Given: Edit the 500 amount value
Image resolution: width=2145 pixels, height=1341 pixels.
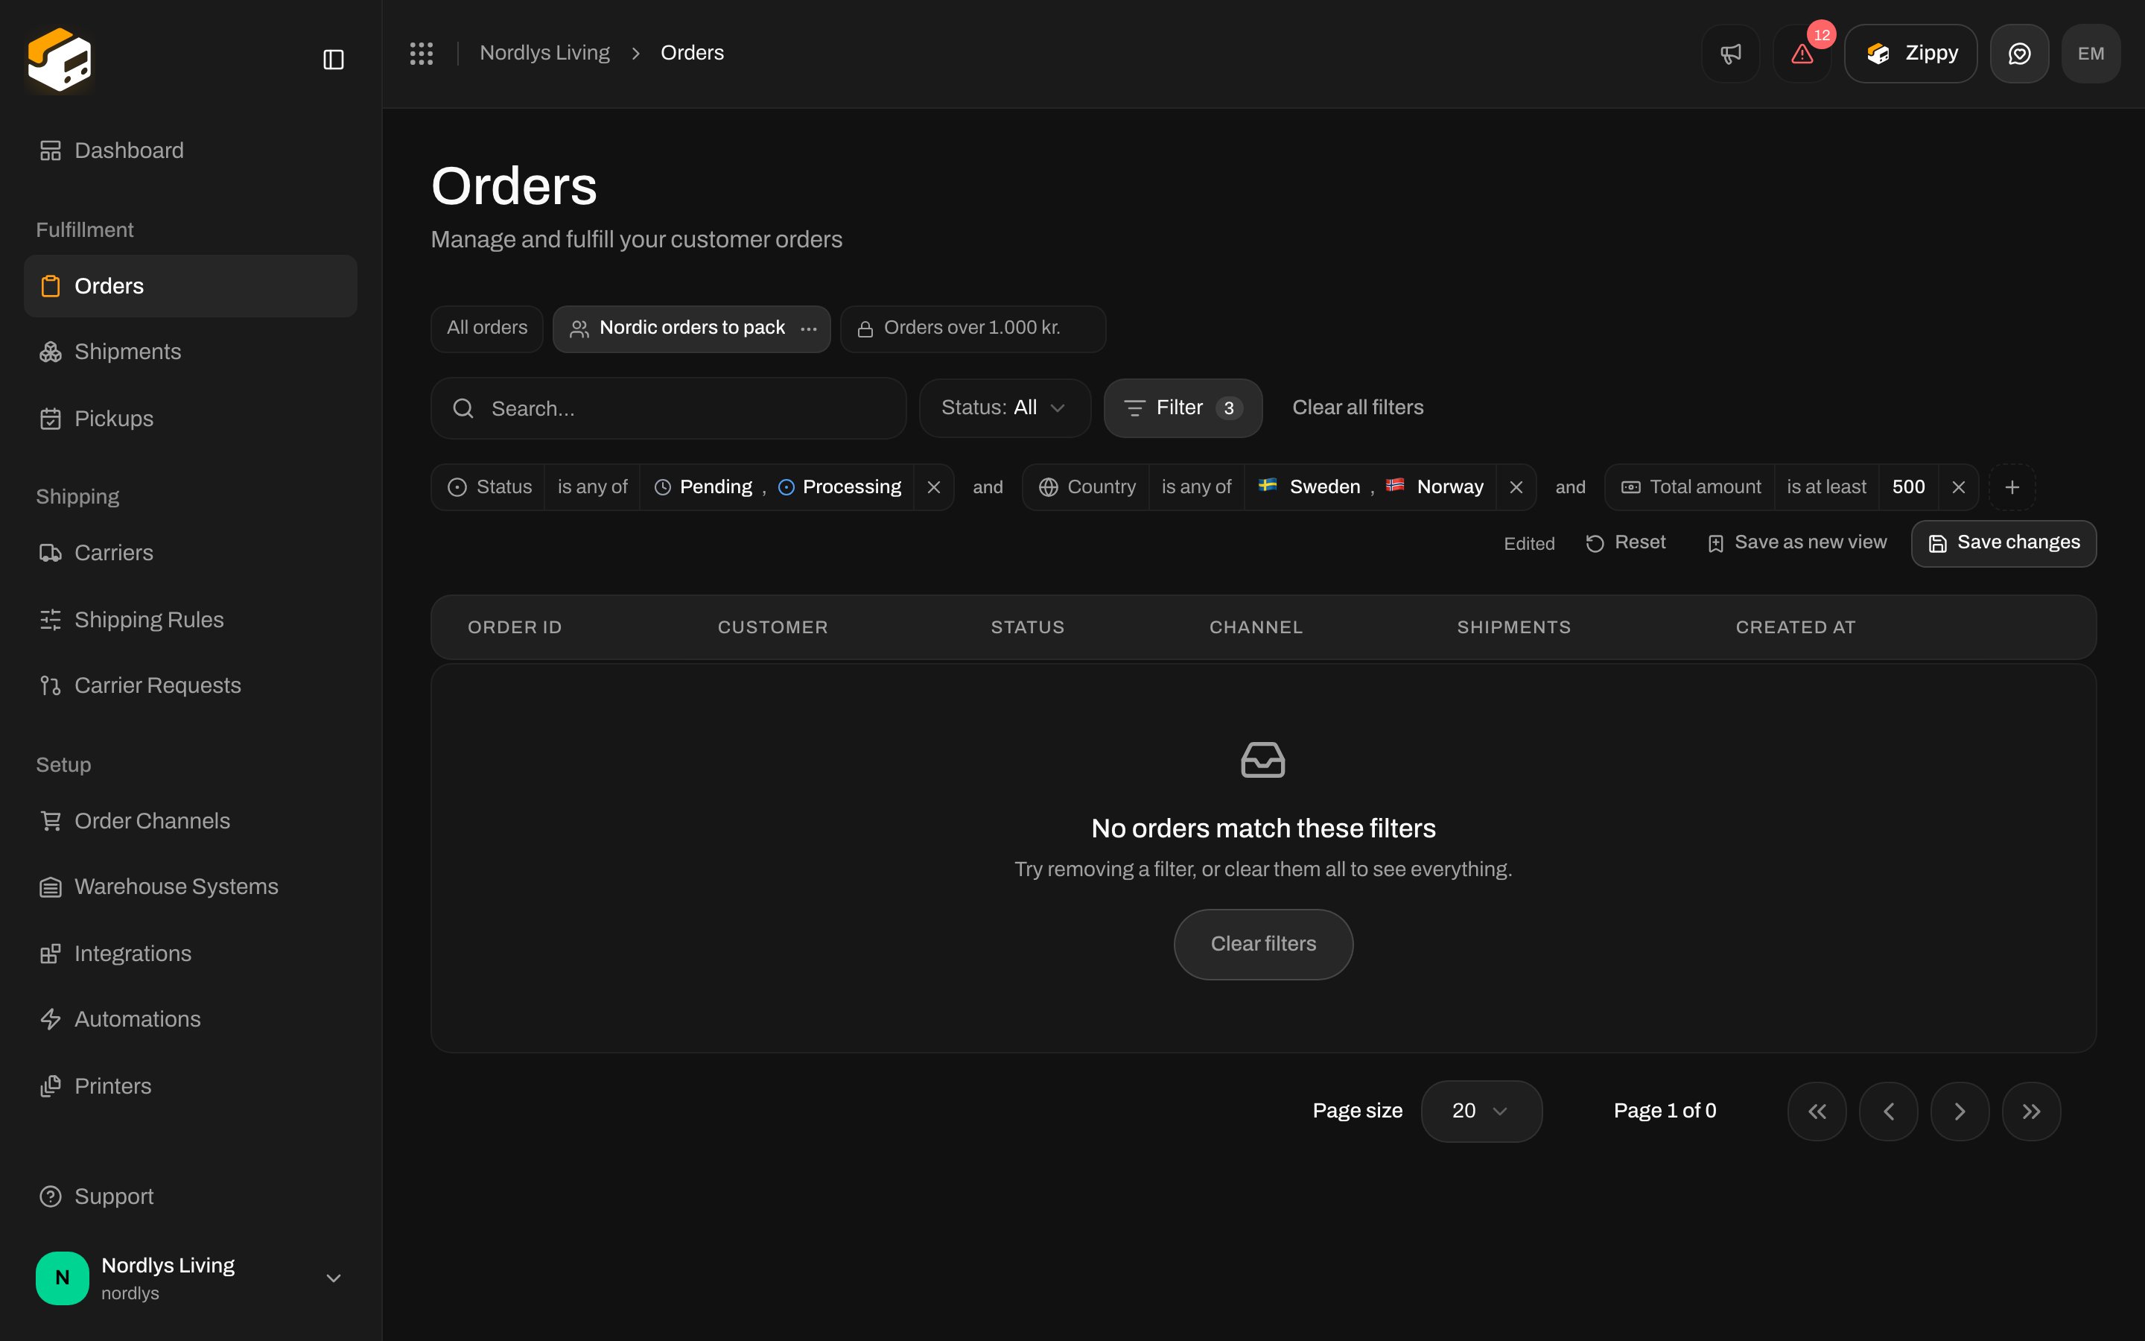Looking at the screenshot, I should (1908, 487).
